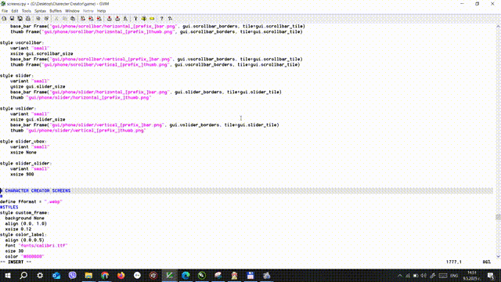Place cursor on 'style vscrollbar:' line
The height and width of the screenshot is (282, 501).
tap(22, 42)
